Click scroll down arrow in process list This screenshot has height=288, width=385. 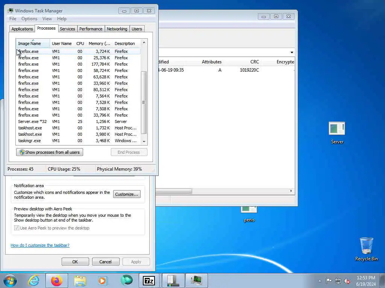[x=144, y=141]
